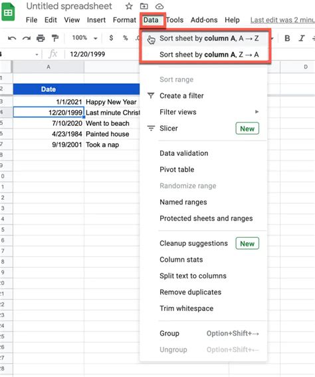The width and height of the screenshot is (315, 377).
Task: Open the Edit menu
Action: pos(51,20)
